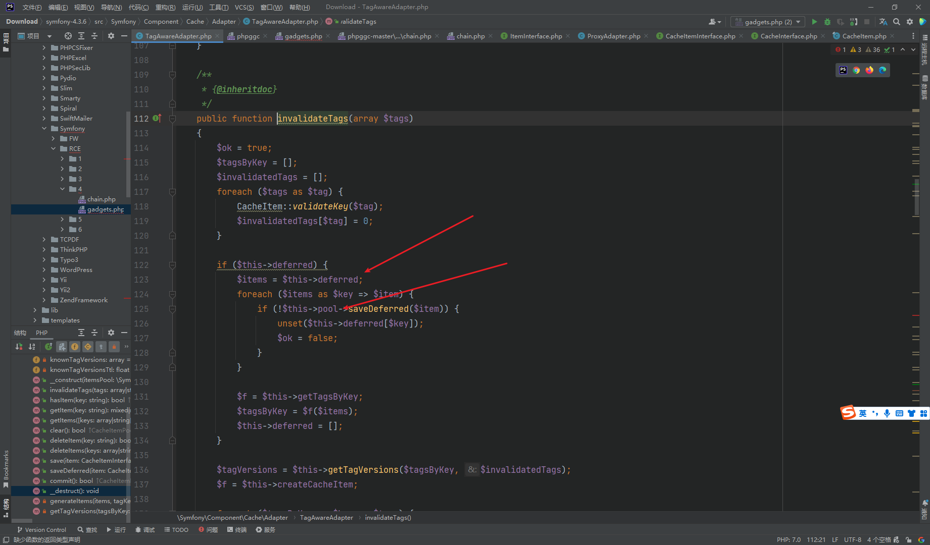Screen dimensions: 930x545
Task: Toggle show properties key filter in Structure
Action: click(x=101, y=347)
